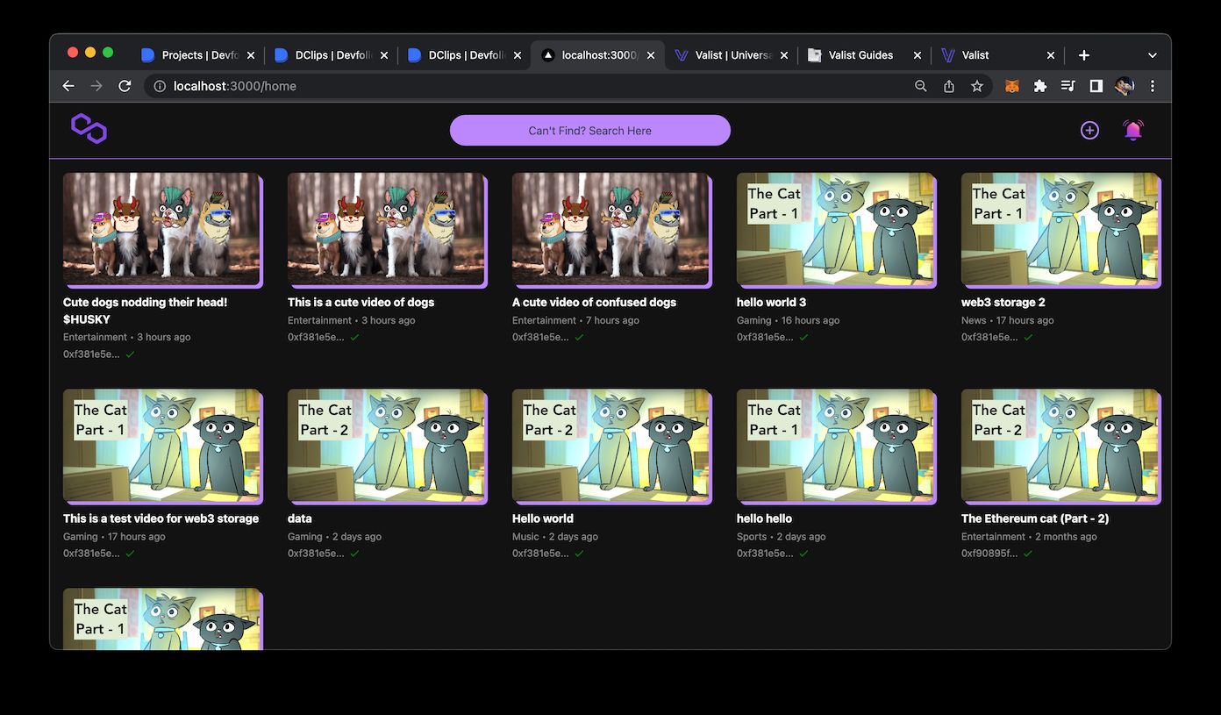
Task: Click the verified checkmark under 'web3 storage 2'
Action: (x=1028, y=337)
